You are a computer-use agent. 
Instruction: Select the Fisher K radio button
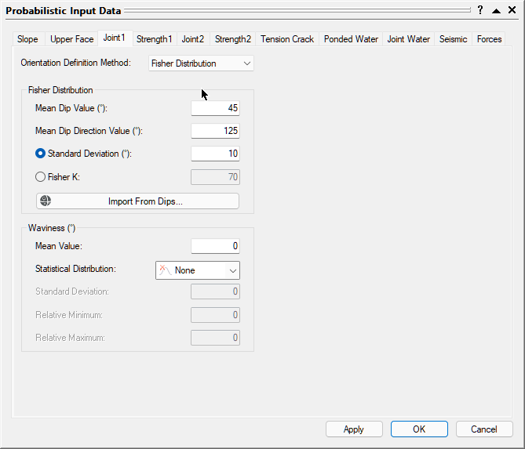(x=41, y=177)
